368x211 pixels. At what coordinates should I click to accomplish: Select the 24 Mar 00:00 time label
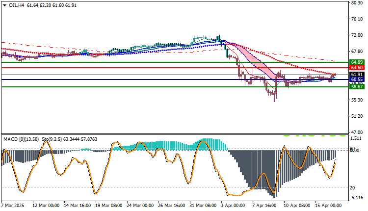140,206
